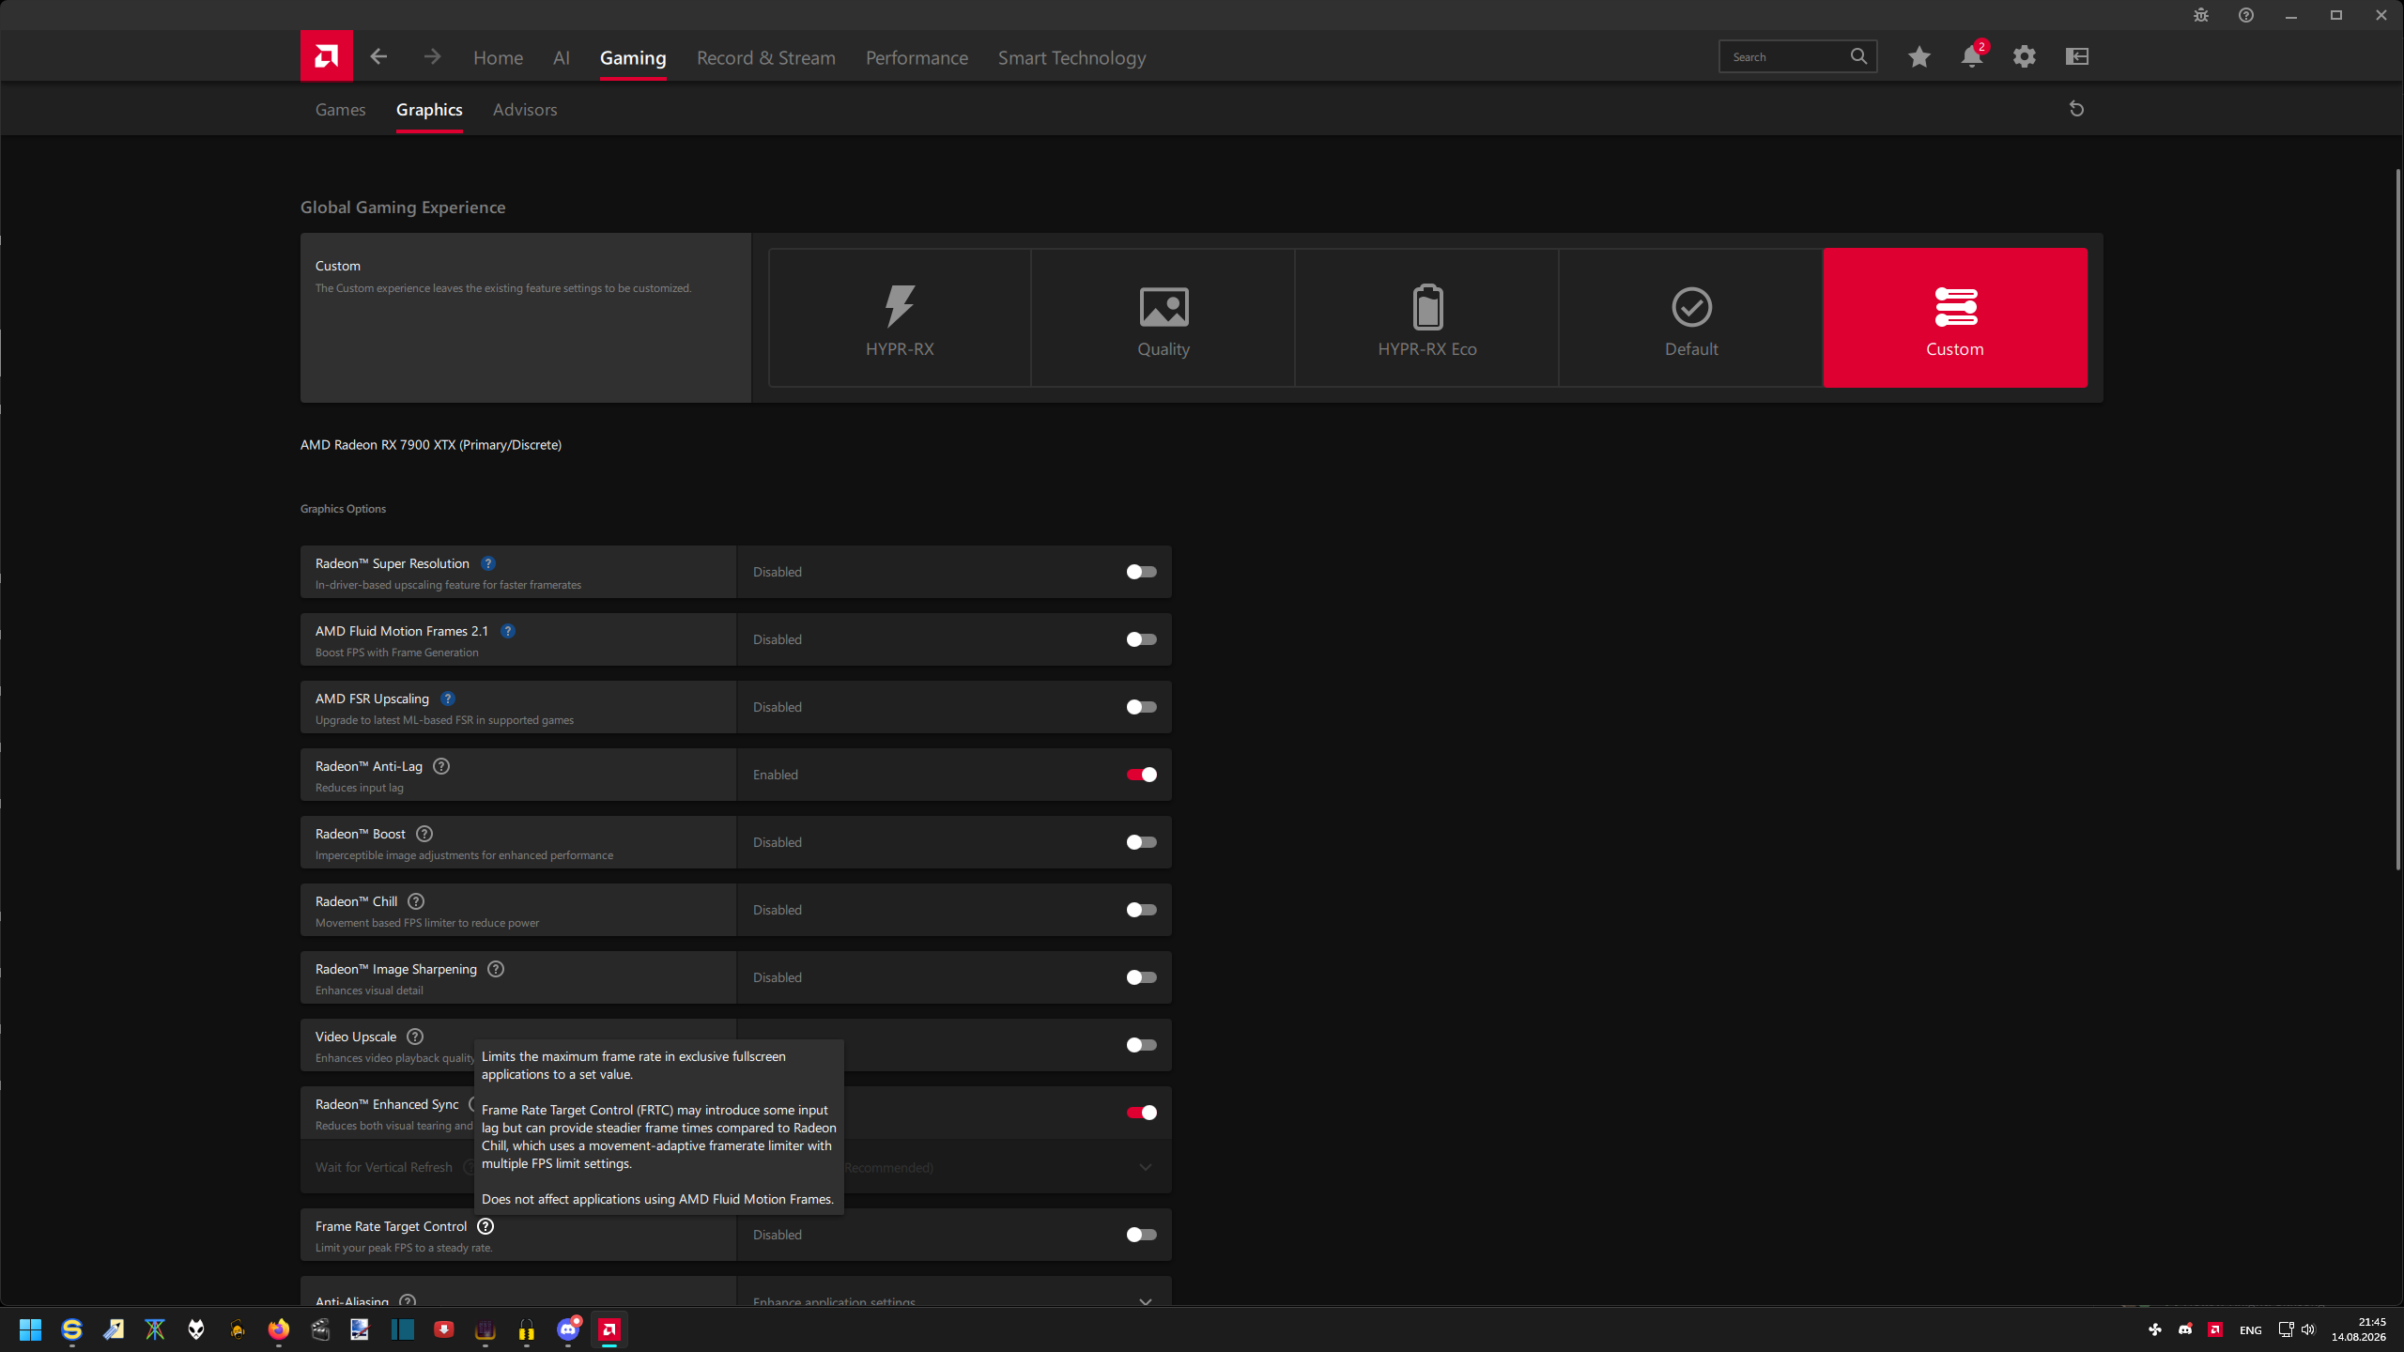Show help for Radeon Chill
This screenshot has height=1352, width=2404.
click(x=416, y=901)
